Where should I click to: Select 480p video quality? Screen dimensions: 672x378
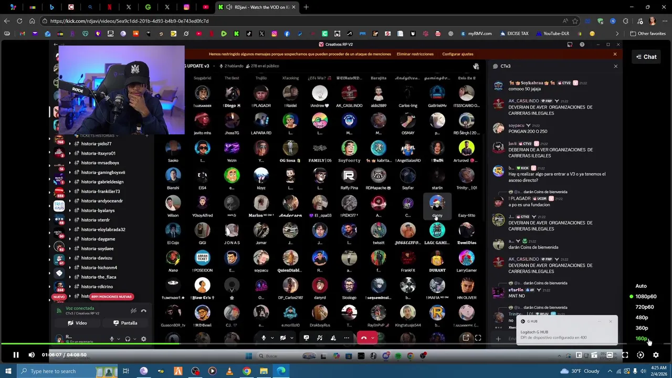pos(642,318)
